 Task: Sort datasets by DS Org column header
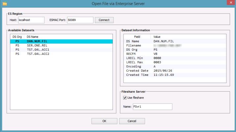17,37
